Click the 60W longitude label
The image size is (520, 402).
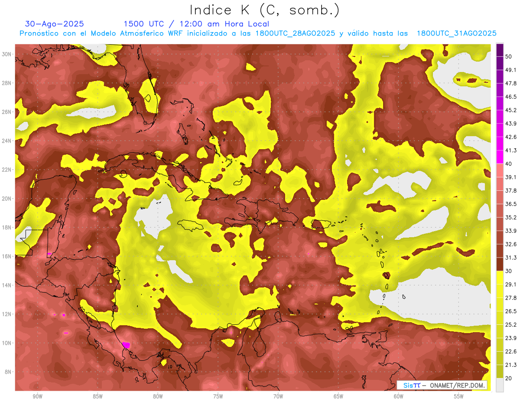(x=399, y=396)
